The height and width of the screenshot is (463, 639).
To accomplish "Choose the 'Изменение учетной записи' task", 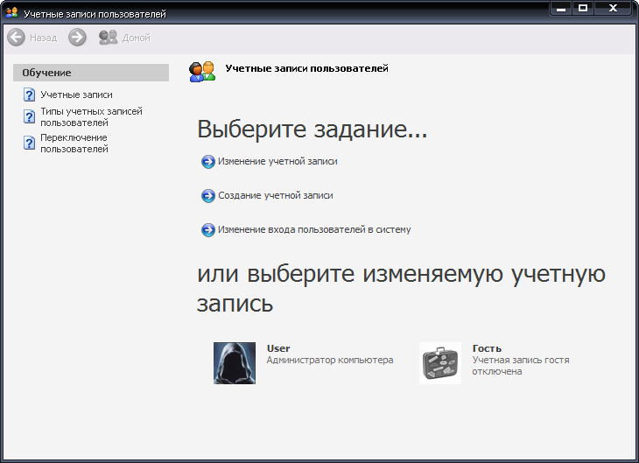I will pyautogui.click(x=277, y=161).
